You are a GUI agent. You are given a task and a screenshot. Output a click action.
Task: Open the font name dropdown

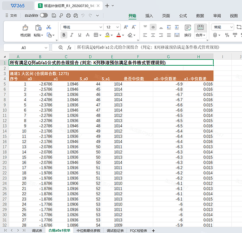pos(82,27)
